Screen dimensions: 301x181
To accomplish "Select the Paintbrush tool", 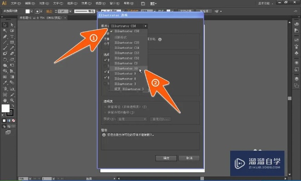I will pos(5,48).
